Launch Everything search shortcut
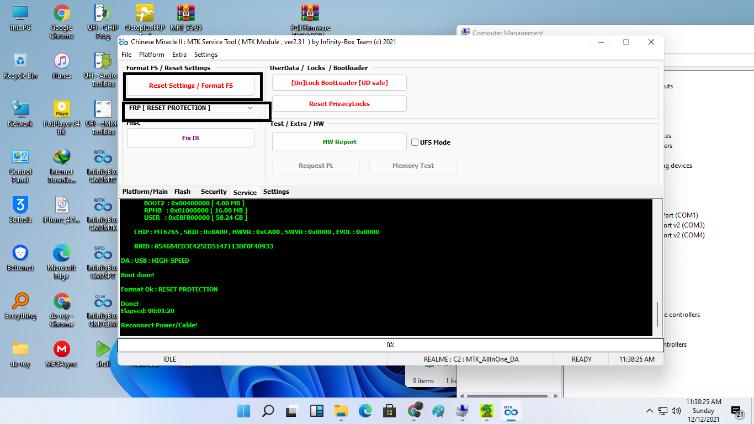 tap(20, 306)
